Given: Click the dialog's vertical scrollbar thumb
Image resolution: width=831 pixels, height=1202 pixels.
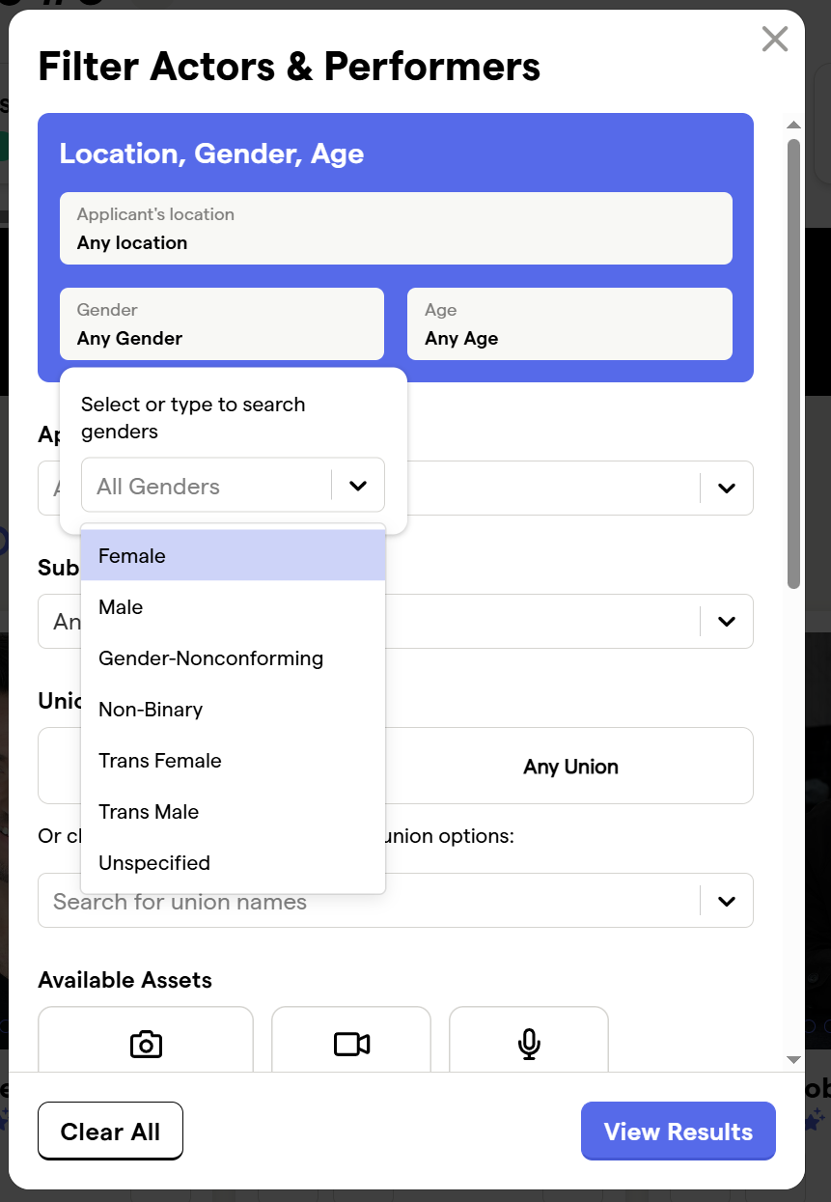Looking at the screenshot, I should [794, 364].
